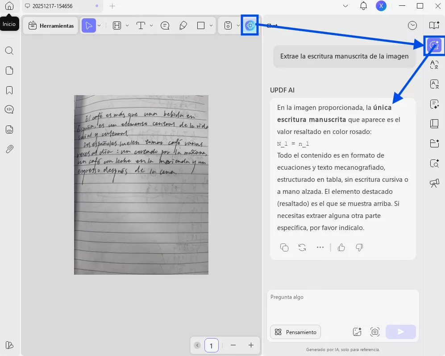Click the thumbs down feedback icon
The width and height of the screenshot is (445, 356).
pos(359,247)
